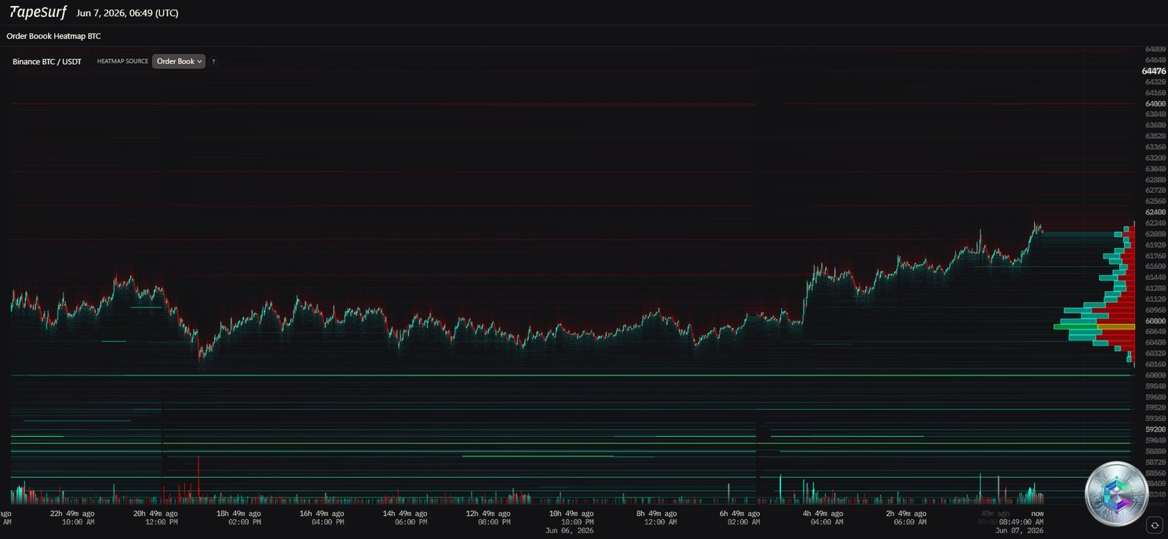
Task: Click the '8h 49m ago' time label
Action: [656, 513]
